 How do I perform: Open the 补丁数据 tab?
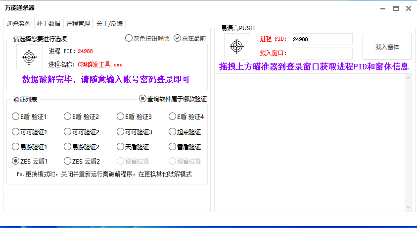(x=48, y=23)
